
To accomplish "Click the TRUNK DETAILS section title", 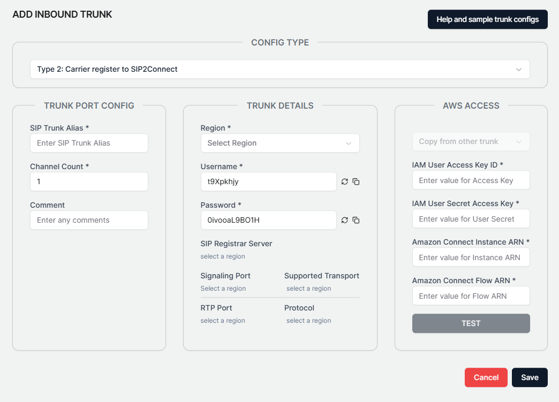I will [x=280, y=105].
